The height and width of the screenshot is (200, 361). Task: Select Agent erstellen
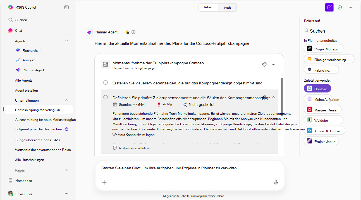click(x=27, y=91)
